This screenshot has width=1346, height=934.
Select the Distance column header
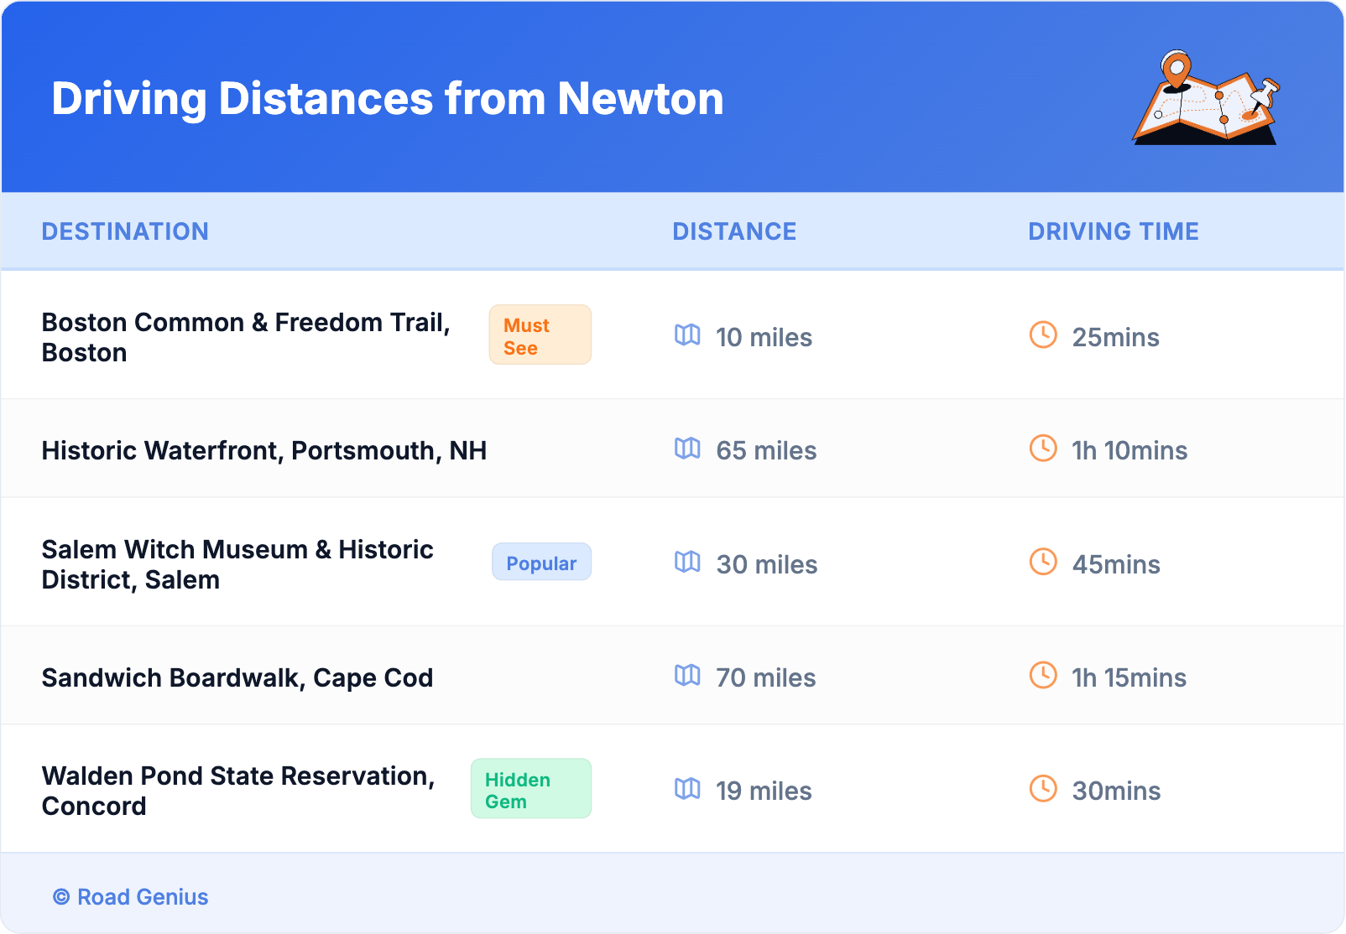pyautogui.click(x=734, y=231)
